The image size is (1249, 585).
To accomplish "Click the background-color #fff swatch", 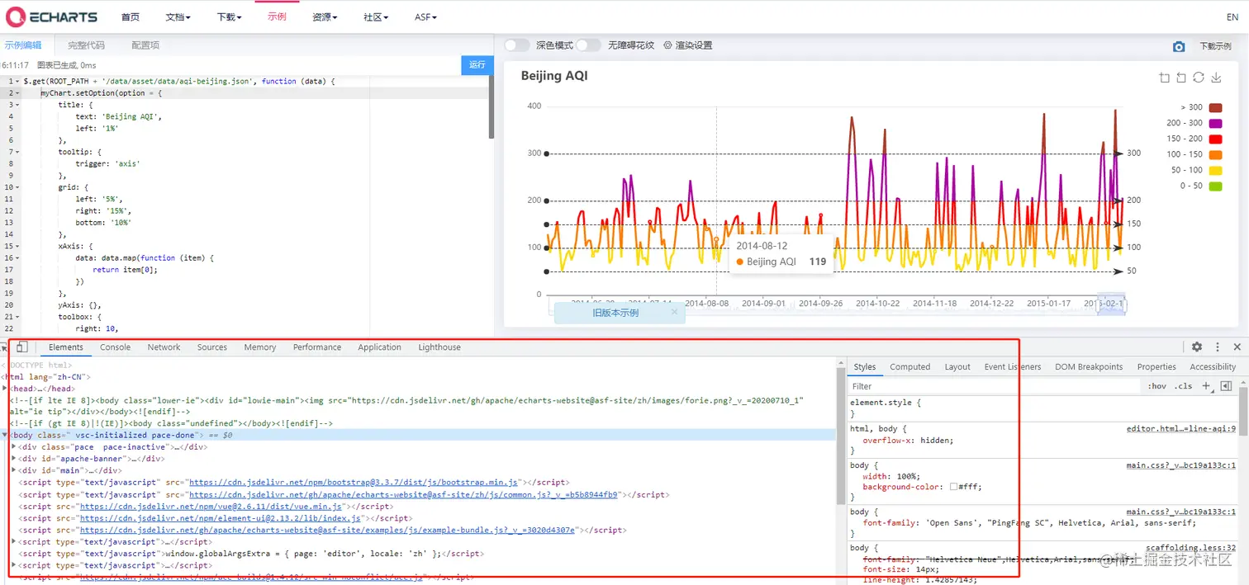I will click(x=953, y=487).
